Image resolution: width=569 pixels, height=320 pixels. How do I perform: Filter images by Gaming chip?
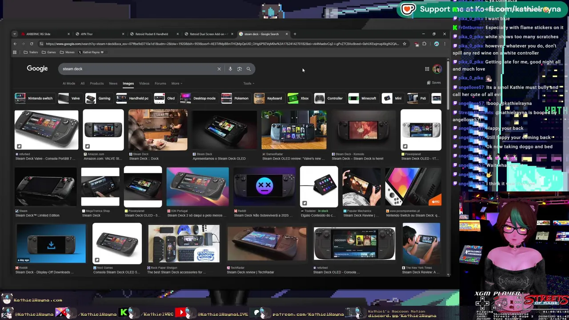click(98, 98)
